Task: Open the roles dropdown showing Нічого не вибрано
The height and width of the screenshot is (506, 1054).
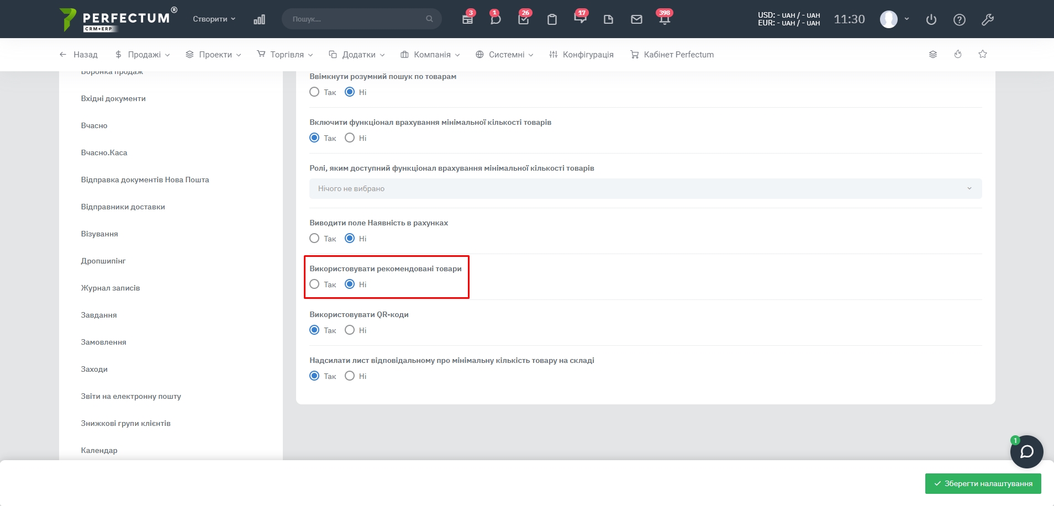Action: [x=645, y=188]
